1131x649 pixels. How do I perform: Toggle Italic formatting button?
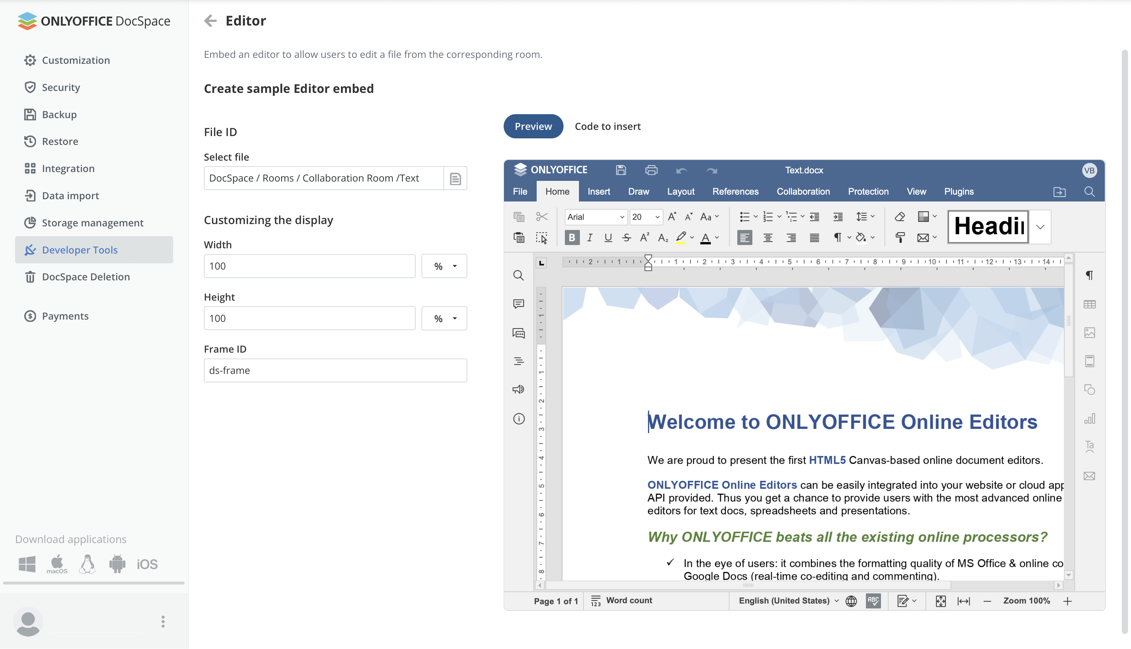[x=589, y=237]
